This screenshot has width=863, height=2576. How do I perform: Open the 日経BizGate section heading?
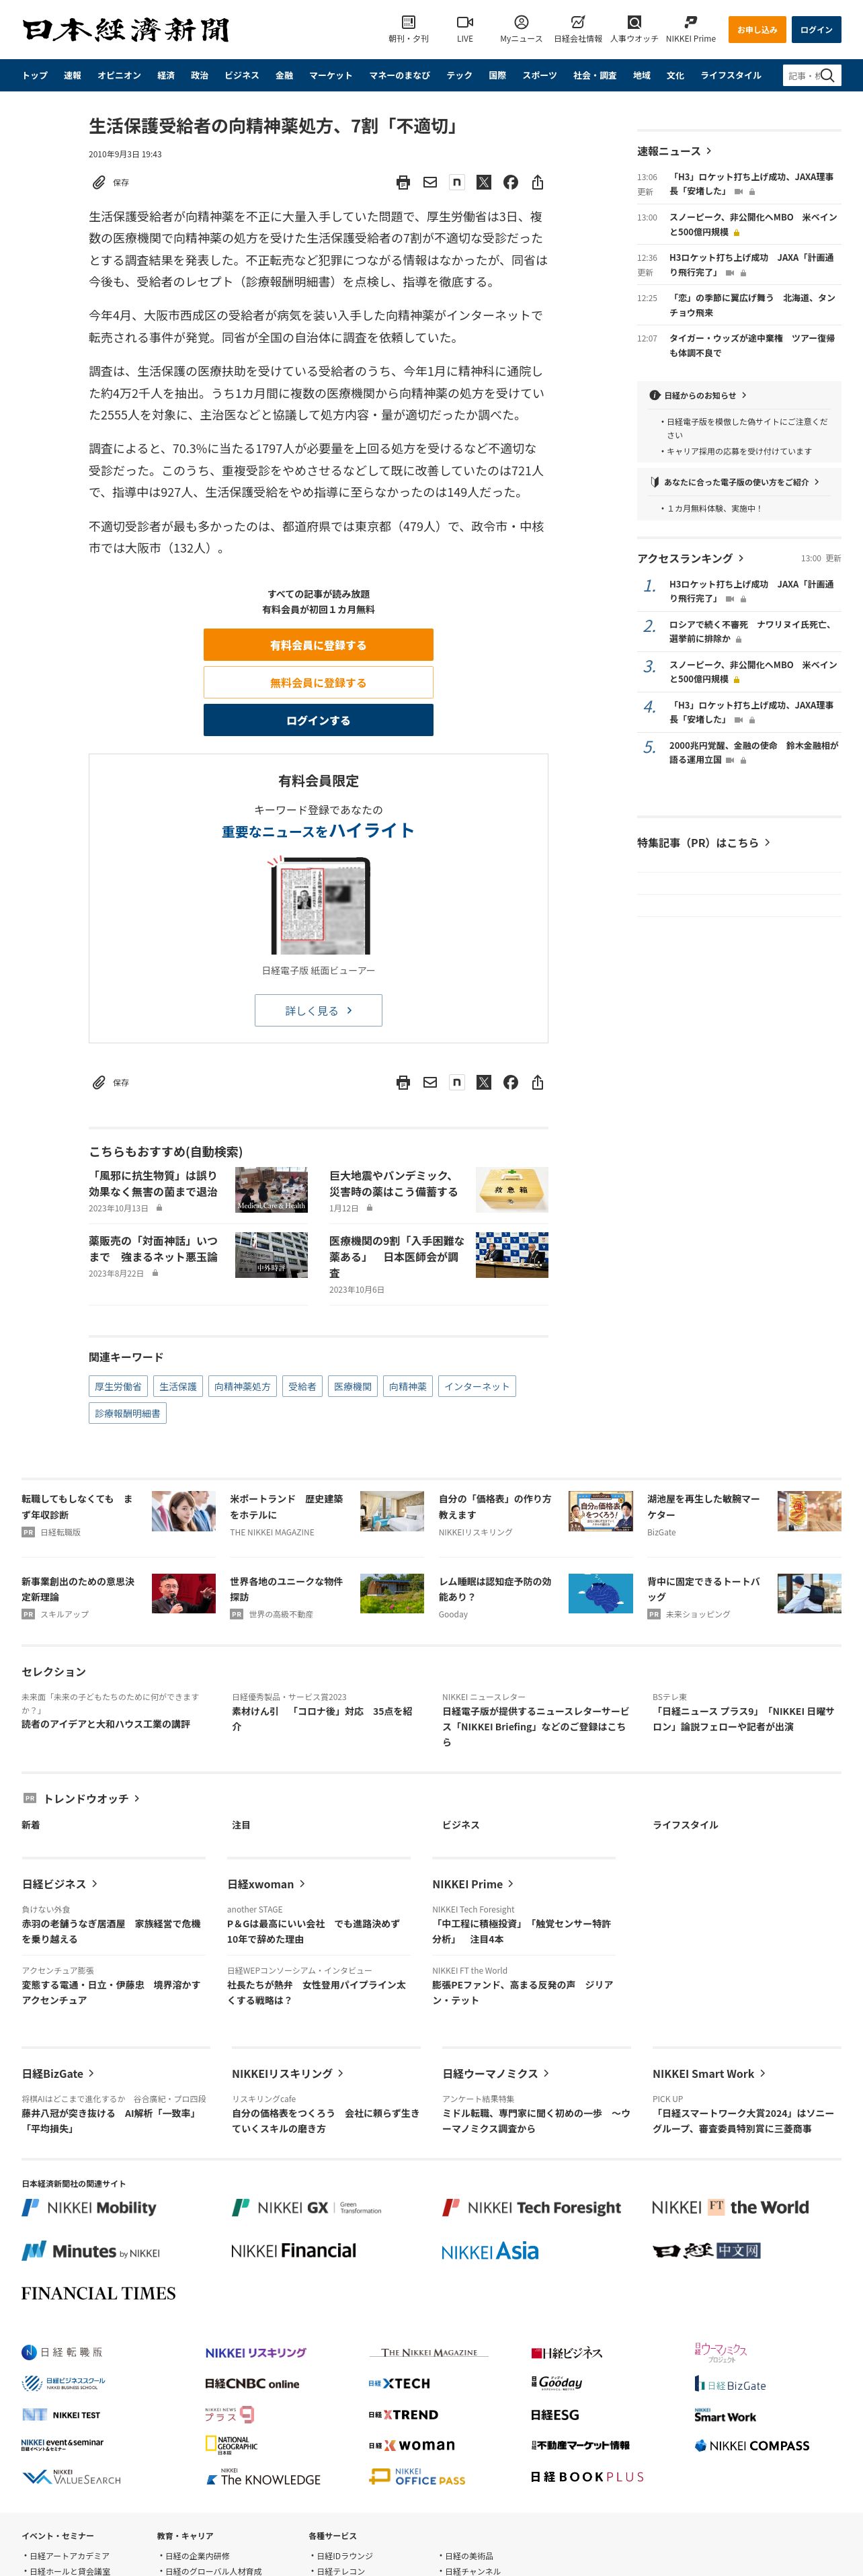click(x=58, y=2073)
